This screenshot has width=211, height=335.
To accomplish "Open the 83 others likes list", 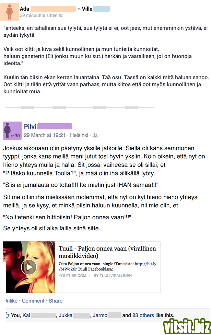I will point(143,315).
